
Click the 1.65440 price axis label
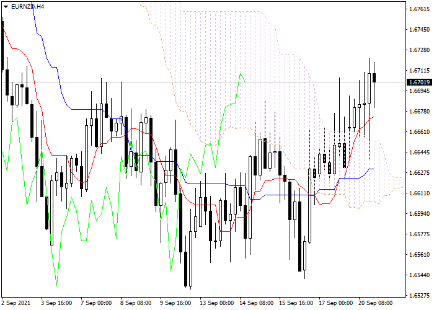(419, 275)
